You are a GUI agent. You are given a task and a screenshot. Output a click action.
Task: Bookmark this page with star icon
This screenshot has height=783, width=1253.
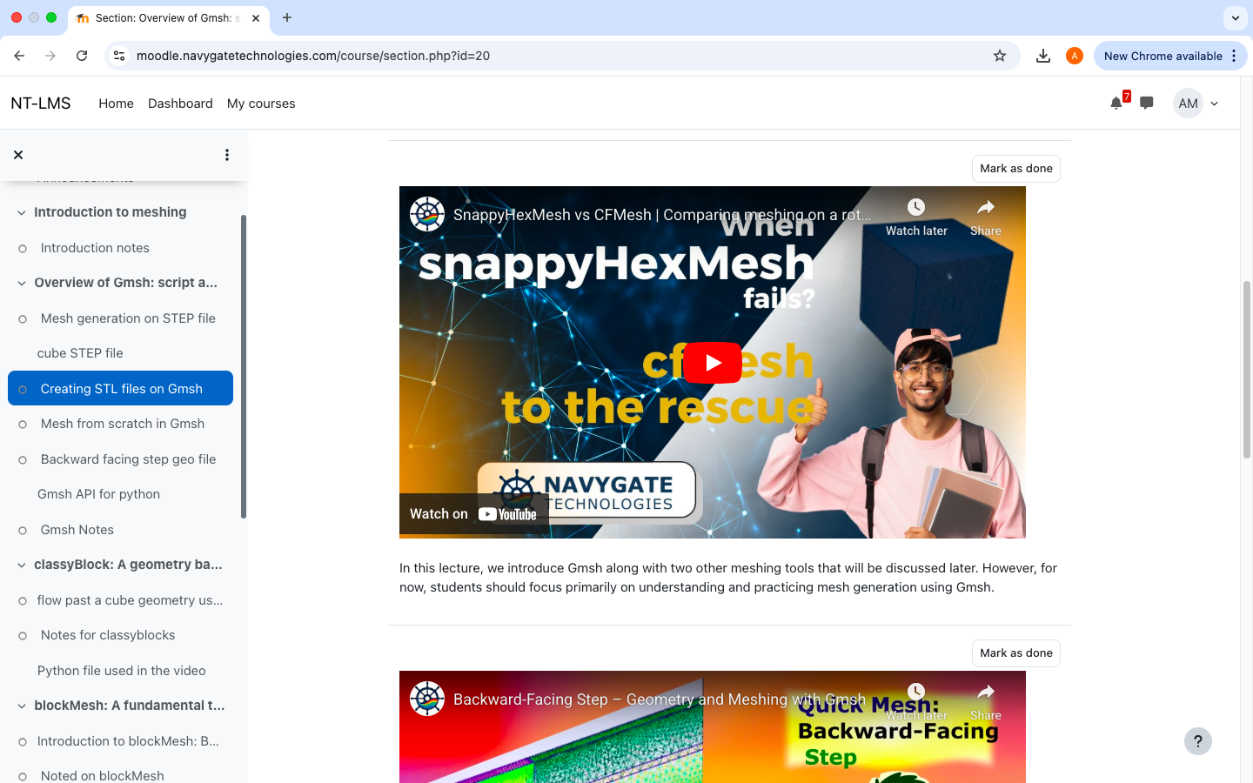(x=1000, y=56)
